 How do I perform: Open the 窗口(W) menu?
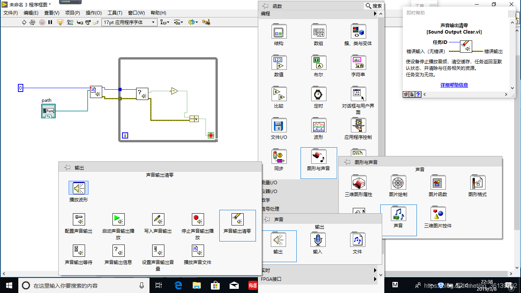136,13
